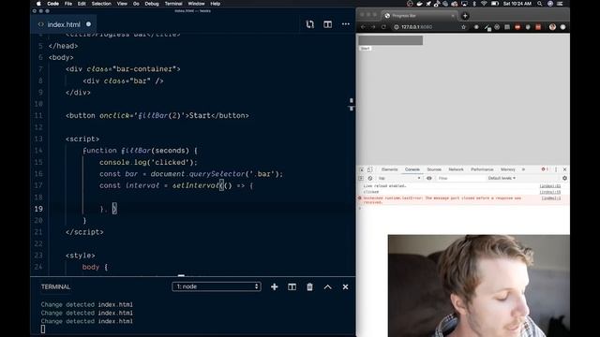Open the Window menu
Viewport: 600px width, 337px height.
[x=196, y=4]
